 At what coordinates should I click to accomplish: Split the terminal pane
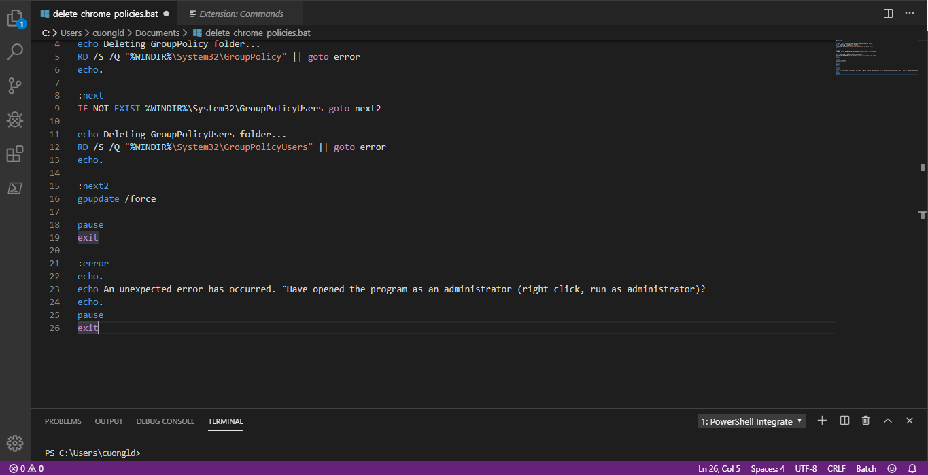point(844,421)
